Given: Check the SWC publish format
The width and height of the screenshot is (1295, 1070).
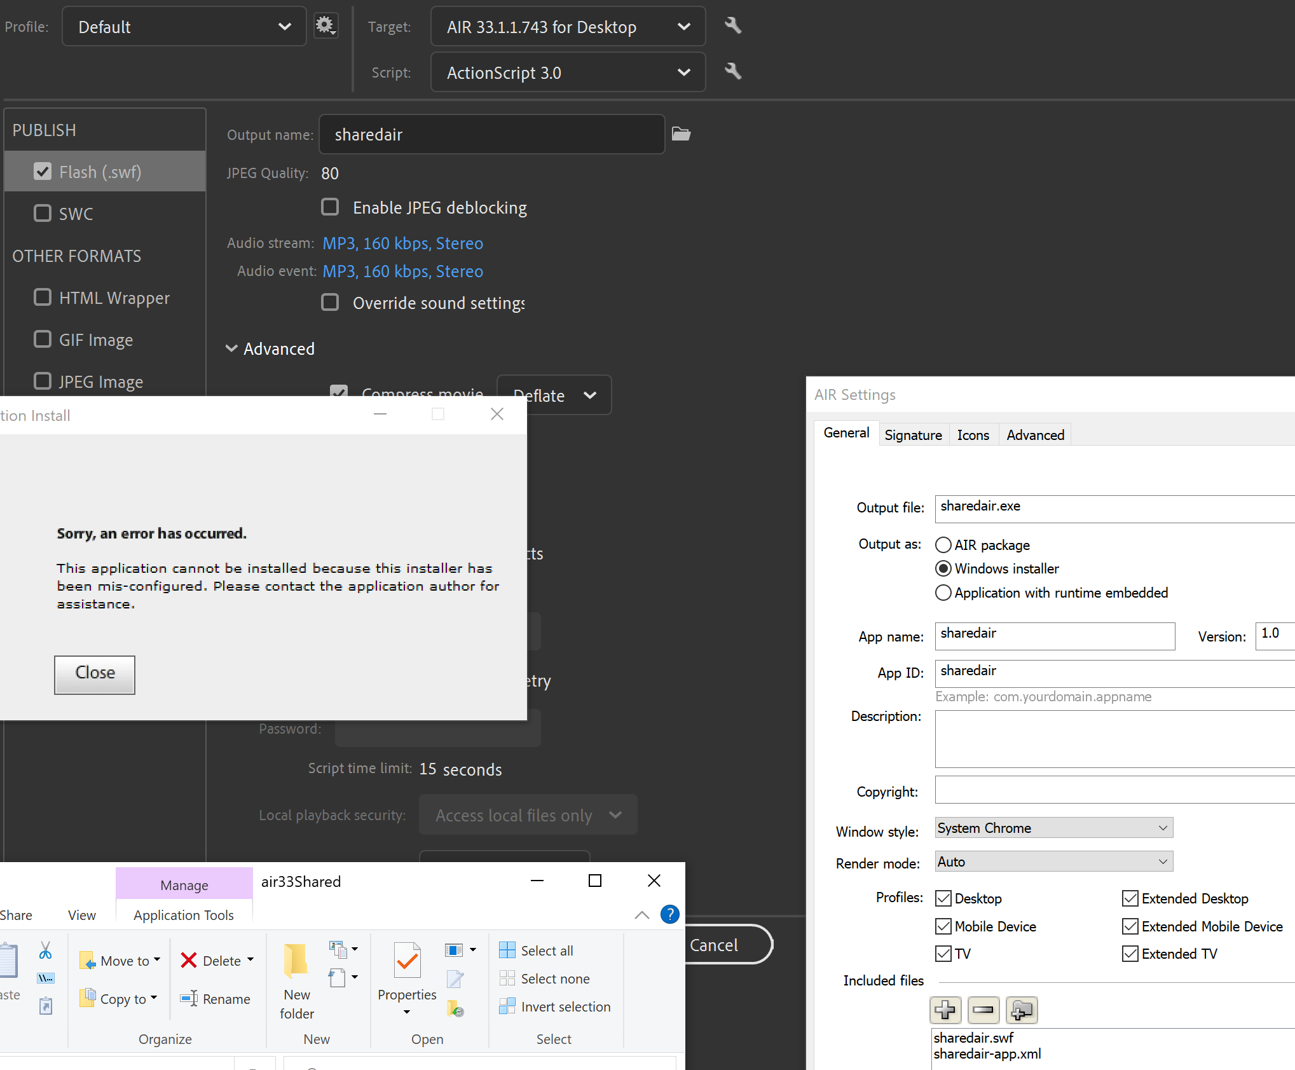Looking at the screenshot, I should [x=43, y=213].
